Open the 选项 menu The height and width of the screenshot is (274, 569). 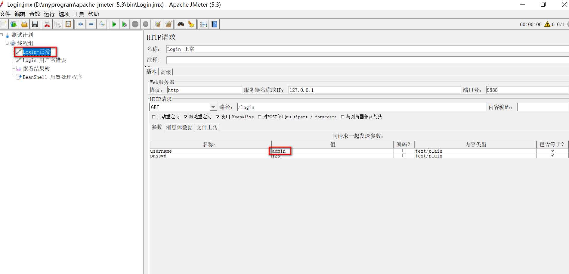pos(64,14)
